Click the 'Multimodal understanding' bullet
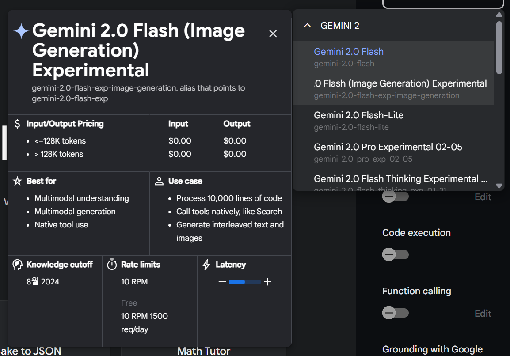The height and width of the screenshot is (356, 510). tap(82, 198)
